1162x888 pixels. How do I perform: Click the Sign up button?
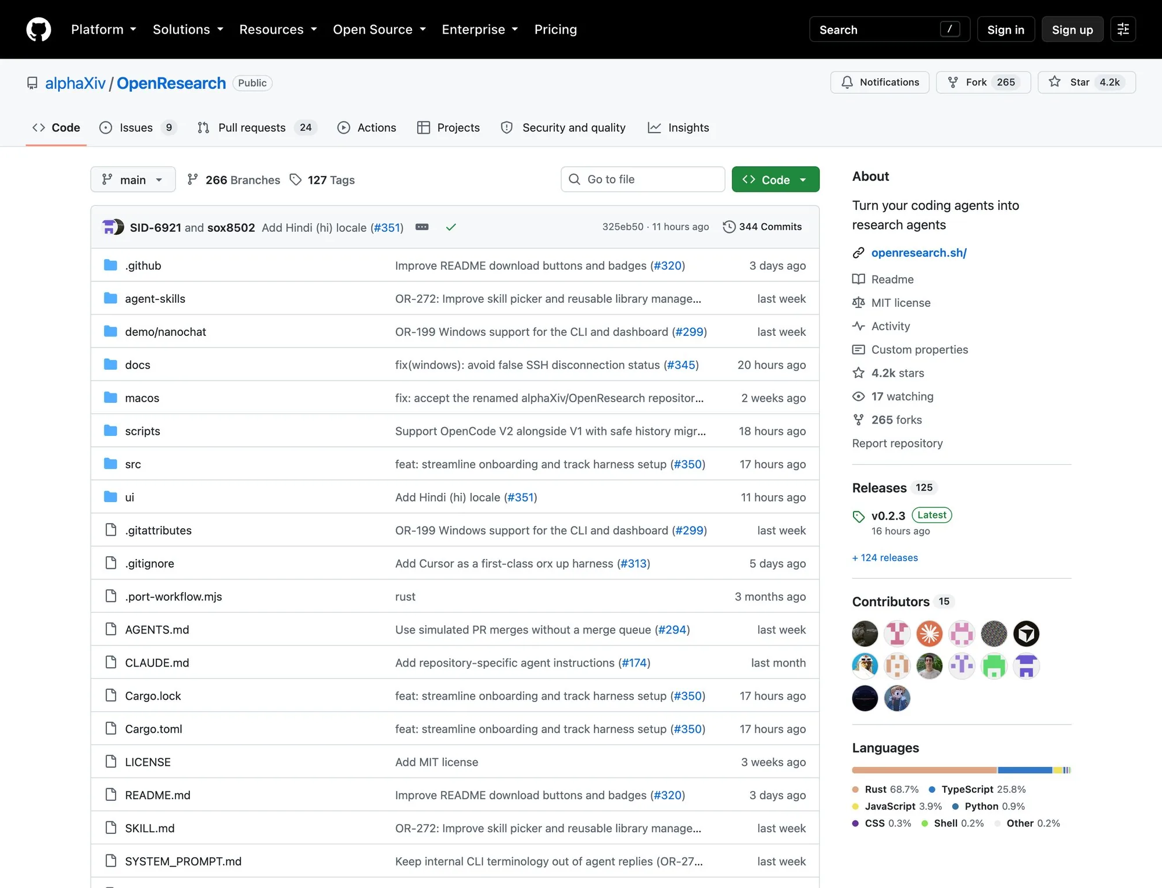(1072, 30)
